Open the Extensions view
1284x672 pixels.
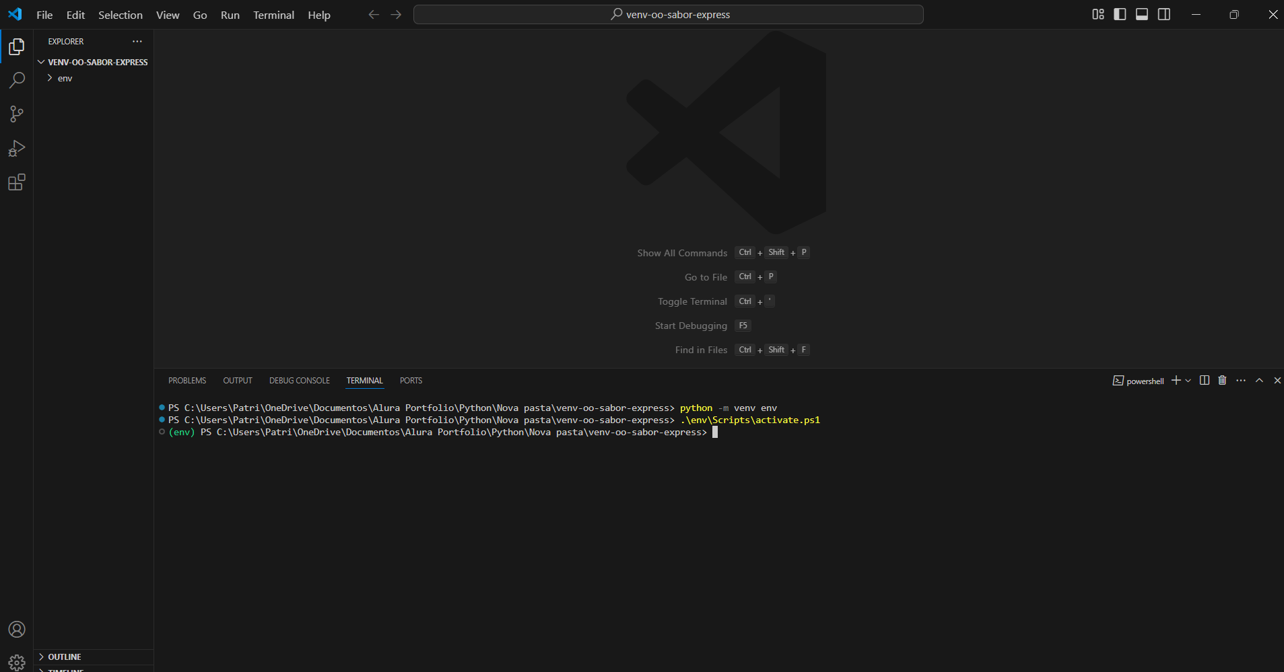(17, 182)
